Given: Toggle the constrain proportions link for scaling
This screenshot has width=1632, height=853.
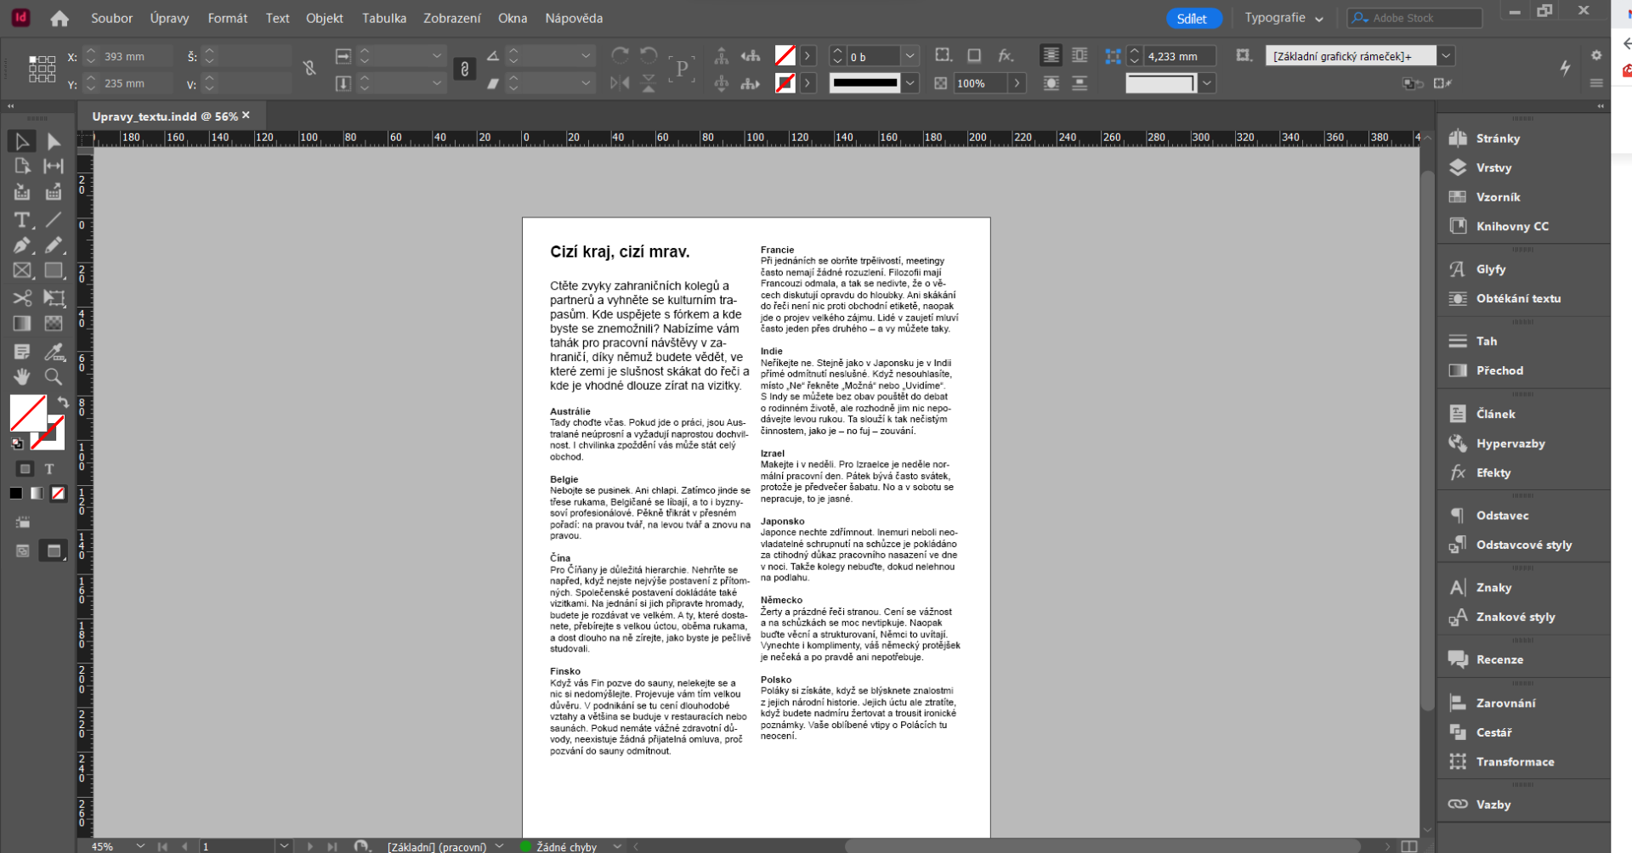Looking at the screenshot, I should [465, 69].
